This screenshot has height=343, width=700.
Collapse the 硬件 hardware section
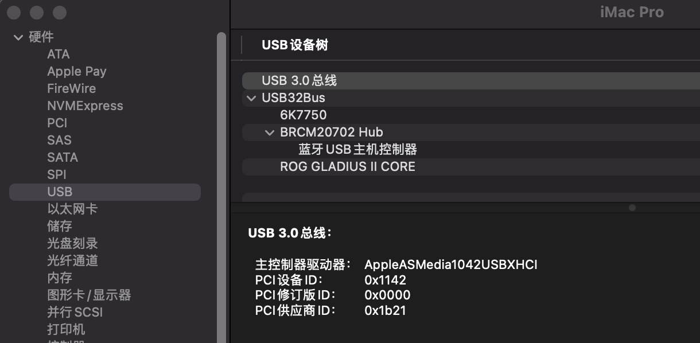[x=18, y=37]
